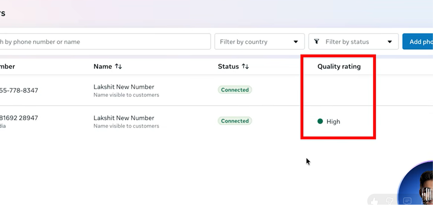Click Lakshit New Number in the 81692 28947 row
The height and width of the screenshot is (205, 433).
[124, 118]
